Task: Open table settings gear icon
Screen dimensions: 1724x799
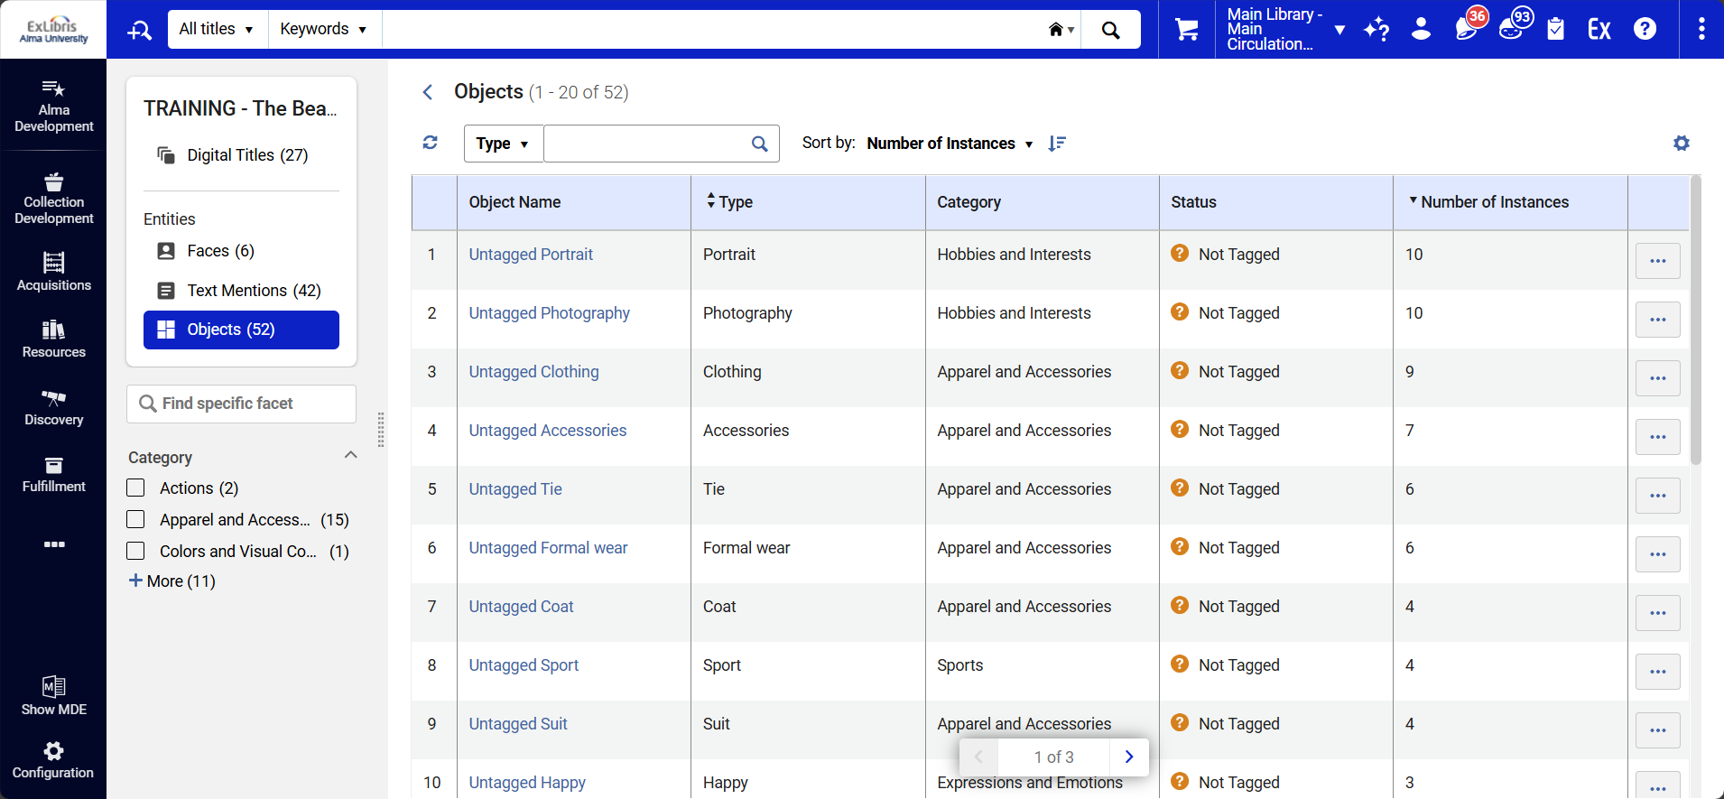Action: 1681,143
